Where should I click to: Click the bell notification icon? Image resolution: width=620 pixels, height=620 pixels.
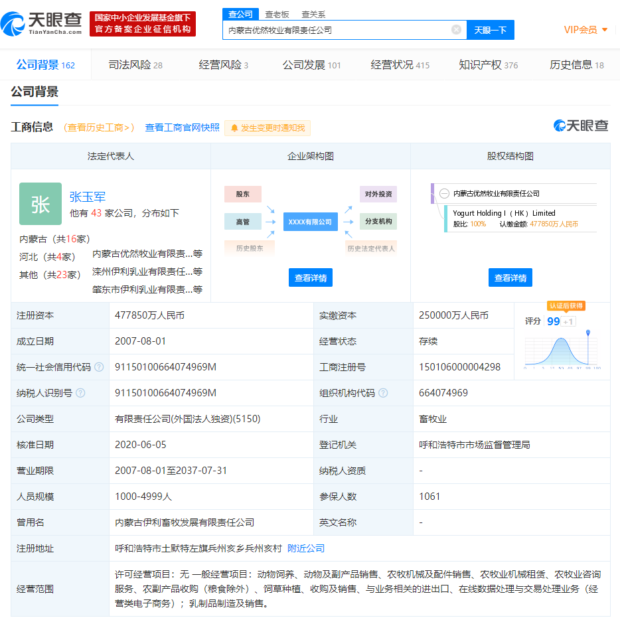[x=234, y=127]
